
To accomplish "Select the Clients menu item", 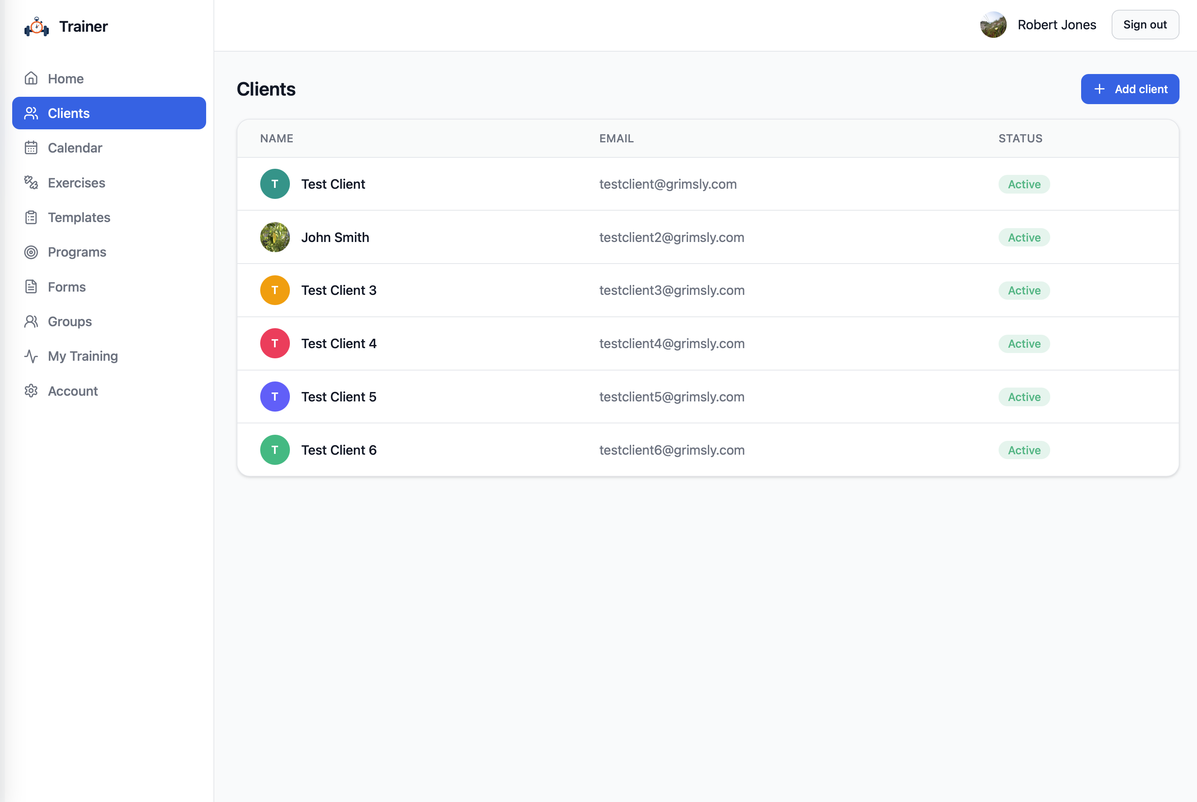I will tap(109, 113).
